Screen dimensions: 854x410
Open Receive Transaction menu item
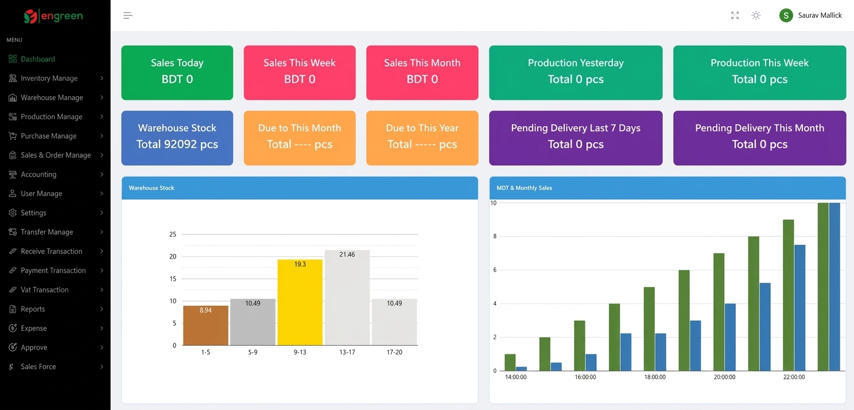55,251
